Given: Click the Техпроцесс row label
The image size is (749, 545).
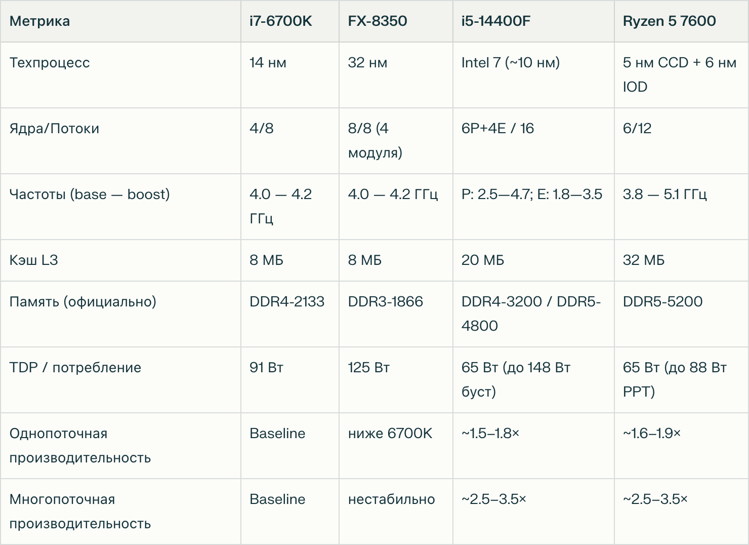Looking at the screenshot, I should pos(50,63).
